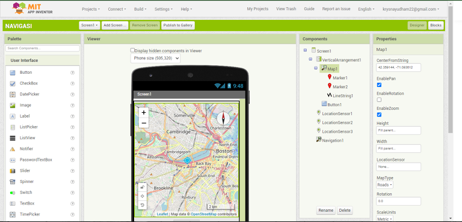Open the MapType Roads dropdown
Screen dimensions: 462x222
384,185
